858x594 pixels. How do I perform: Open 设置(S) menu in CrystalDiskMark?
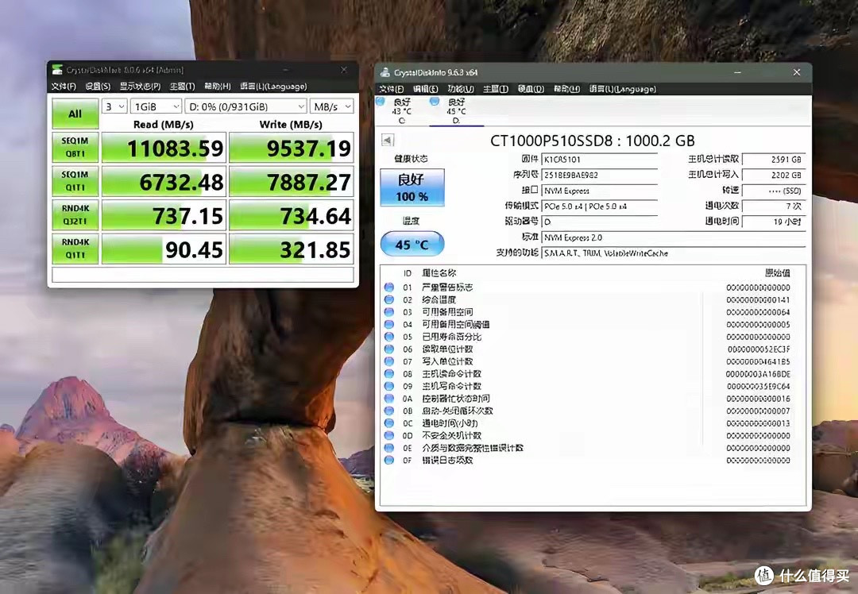click(98, 87)
